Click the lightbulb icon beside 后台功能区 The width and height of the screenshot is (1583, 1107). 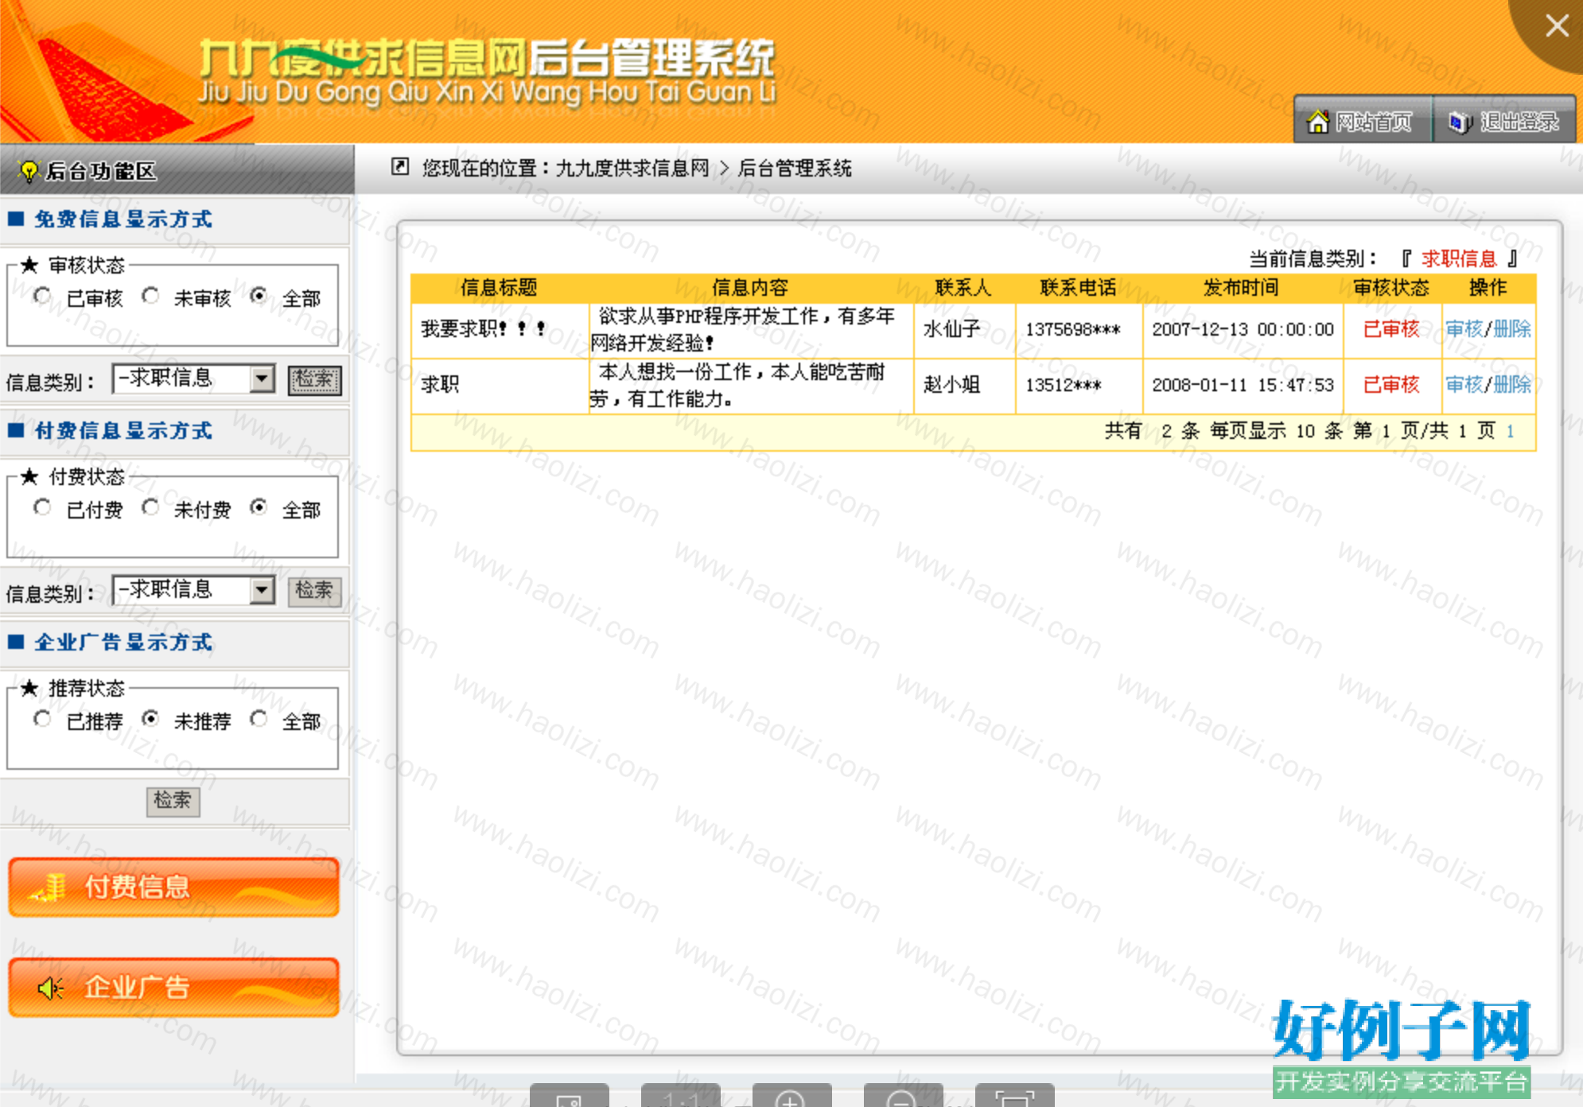[x=28, y=171]
